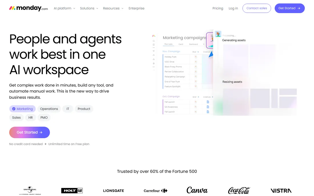Open the Creatives file icon for Q3 Awareness
This screenshot has height=196, width=314.
point(208,107)
